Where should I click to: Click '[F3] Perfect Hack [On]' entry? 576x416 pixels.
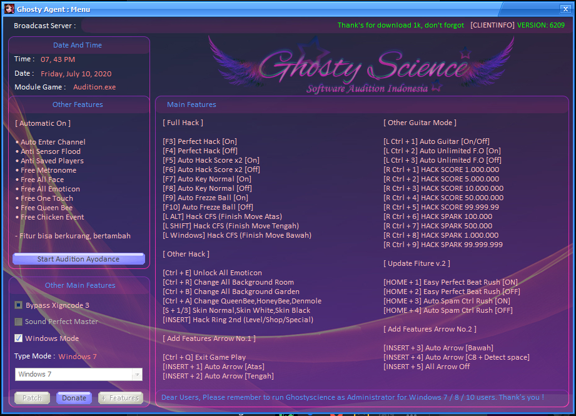200,141
